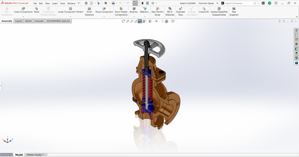
Task: Open the Window menu
Action: pyautogui.click(x=71, y=3)
